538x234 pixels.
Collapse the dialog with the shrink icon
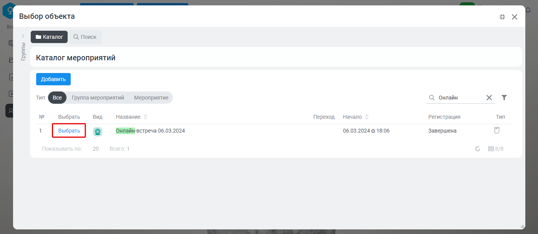coord(502,17)
